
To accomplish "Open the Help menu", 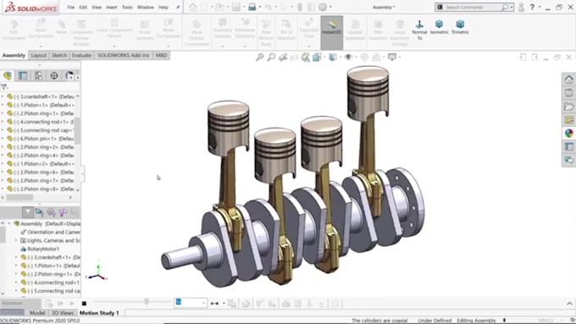I will coord(163,7).
